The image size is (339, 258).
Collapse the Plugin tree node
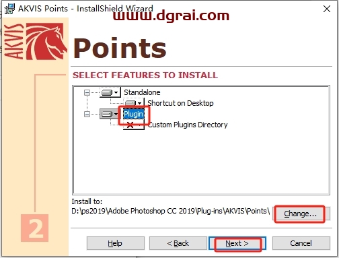coord(87,114)
